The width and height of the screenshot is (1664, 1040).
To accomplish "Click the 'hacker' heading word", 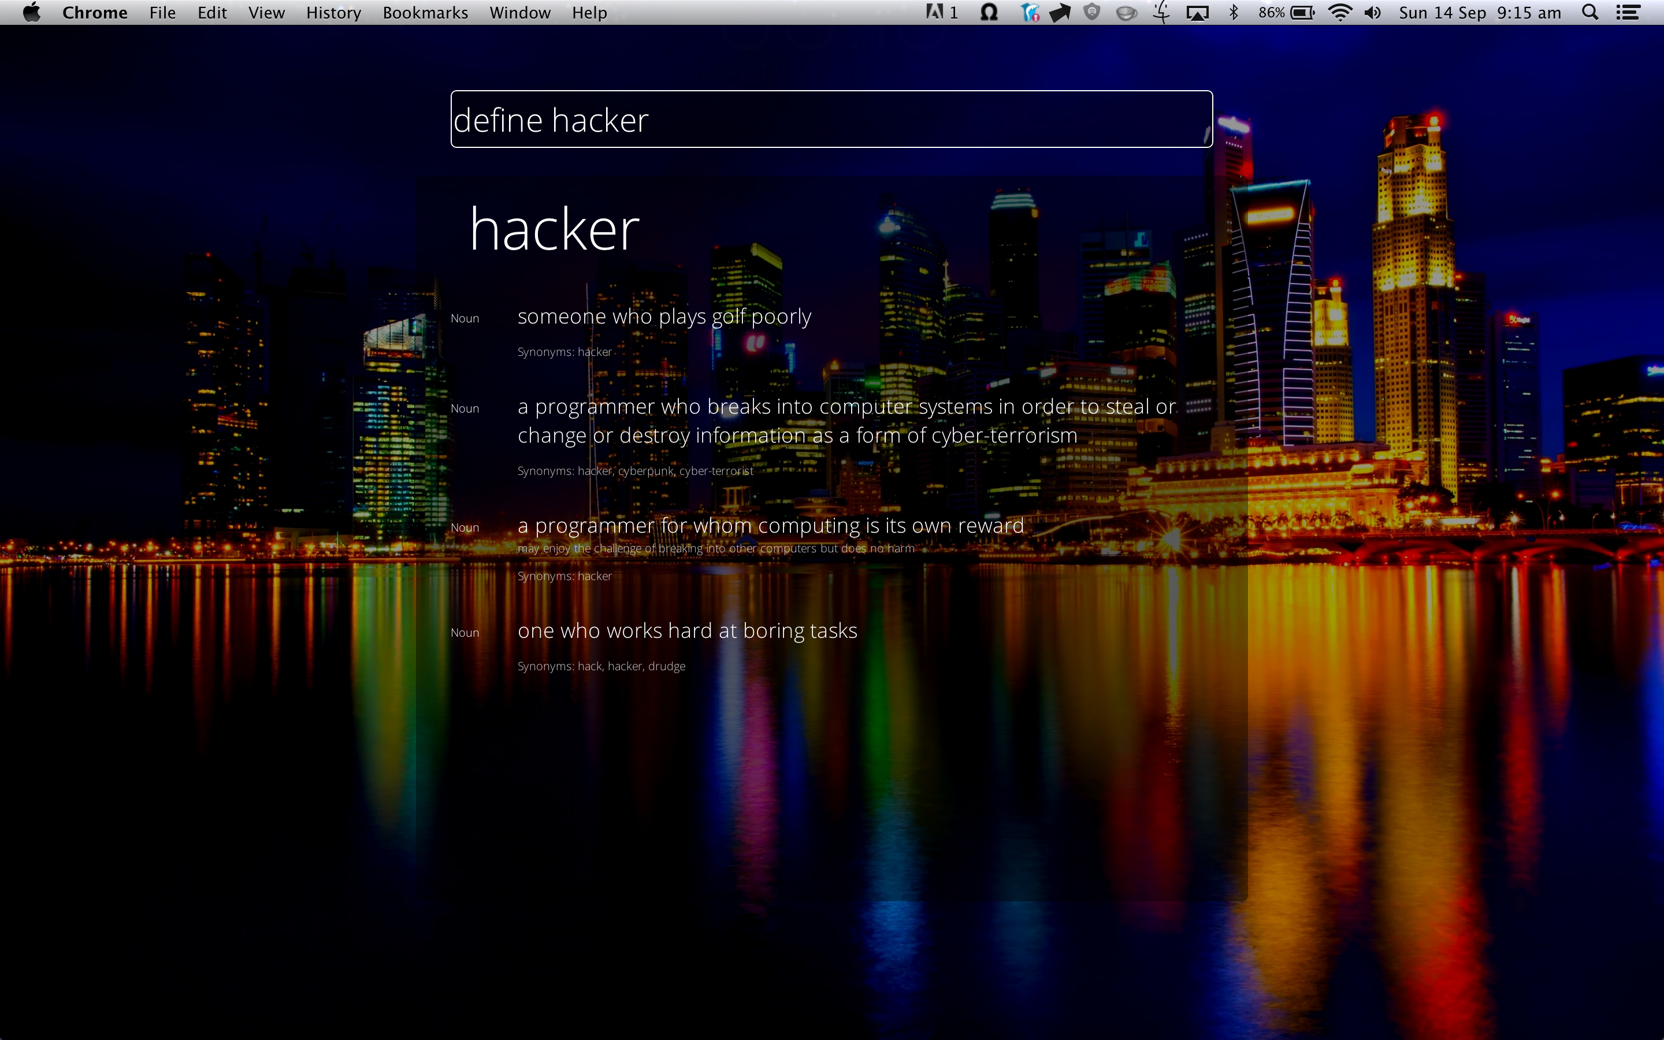I will 554,230.
